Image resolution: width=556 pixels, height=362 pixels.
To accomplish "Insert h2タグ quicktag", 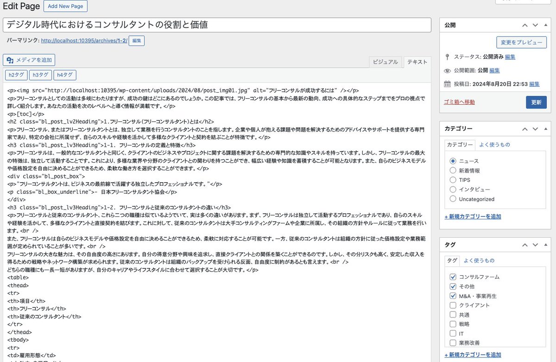I will (x=16, y=75).
